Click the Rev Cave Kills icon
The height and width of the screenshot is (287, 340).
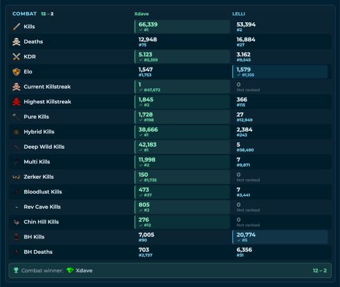point(17,207)
